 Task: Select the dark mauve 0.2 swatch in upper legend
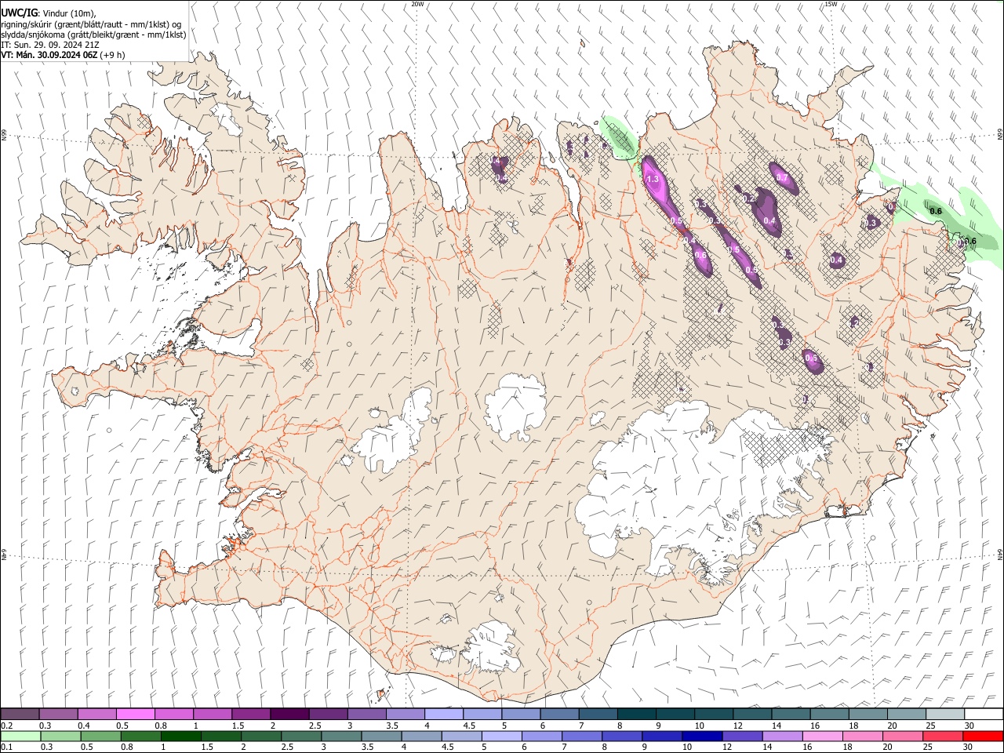[20, 714]
